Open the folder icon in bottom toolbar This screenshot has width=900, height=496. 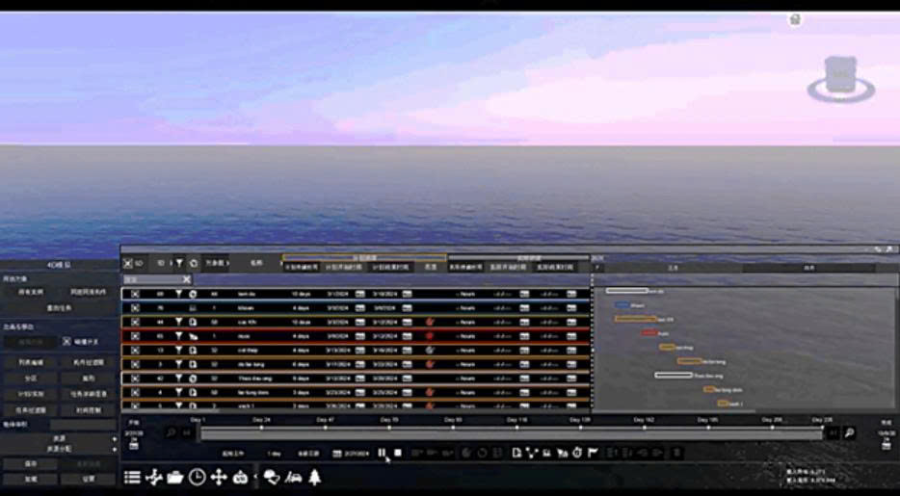(175, 477)
